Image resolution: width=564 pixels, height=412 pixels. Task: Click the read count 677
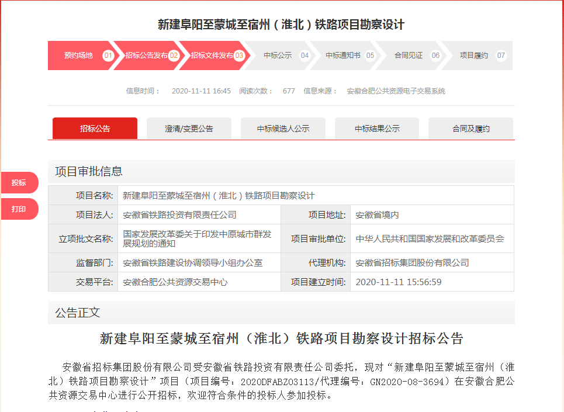pyautogui.click(x=289, y=91)
